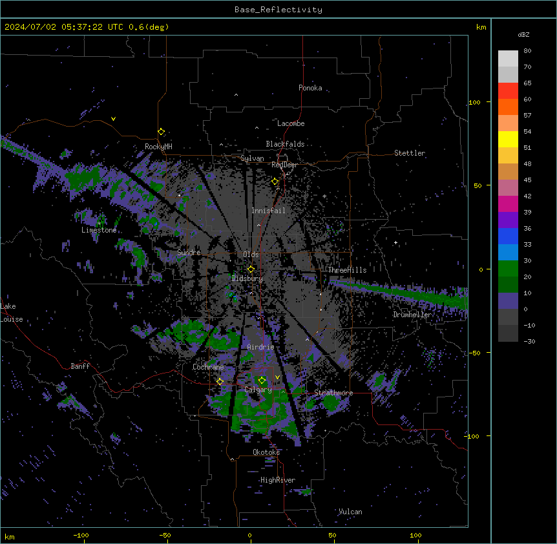Click the blue 33-36 dBZ legend swatch

pos(508,236)
